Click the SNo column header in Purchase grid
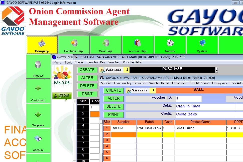The width and height of the screenshot is (243, 162). 83,101
